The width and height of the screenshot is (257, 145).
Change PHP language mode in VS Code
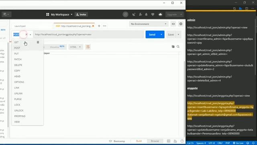click(x=228, y=143)
